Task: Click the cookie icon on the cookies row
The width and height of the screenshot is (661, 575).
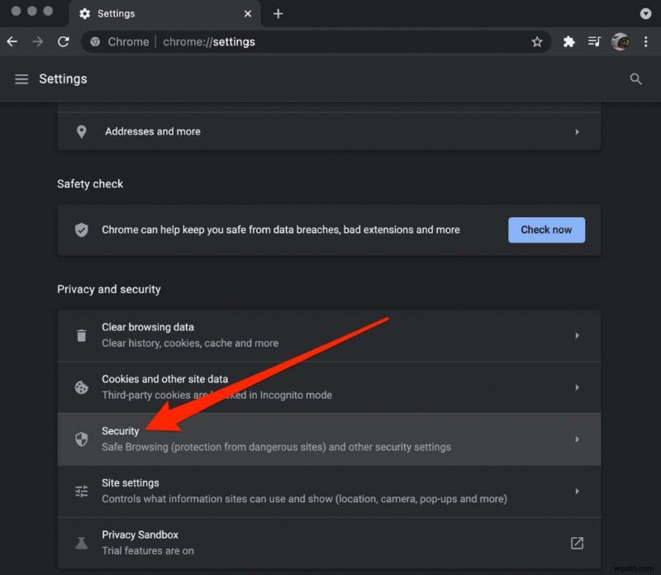Action: pyautogui.click(x=81, y=387)
